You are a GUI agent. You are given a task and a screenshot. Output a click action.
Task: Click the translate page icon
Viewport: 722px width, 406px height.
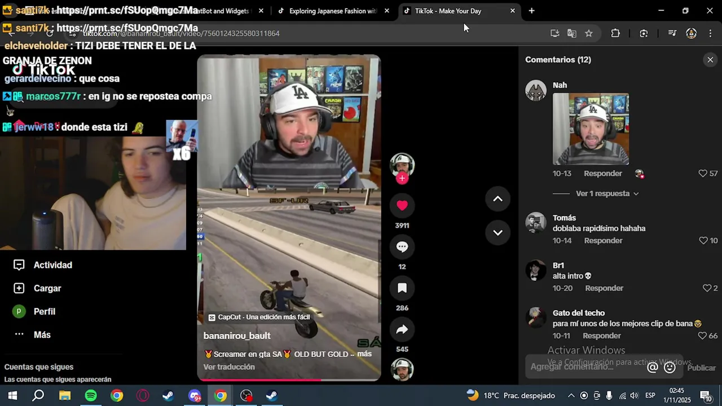click(572, 33)
